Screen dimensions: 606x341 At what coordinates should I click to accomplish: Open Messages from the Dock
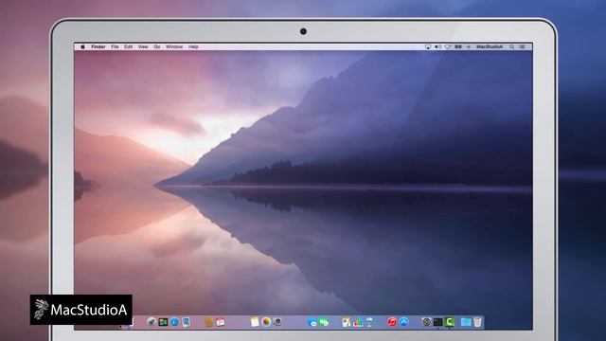pos(312,322)
